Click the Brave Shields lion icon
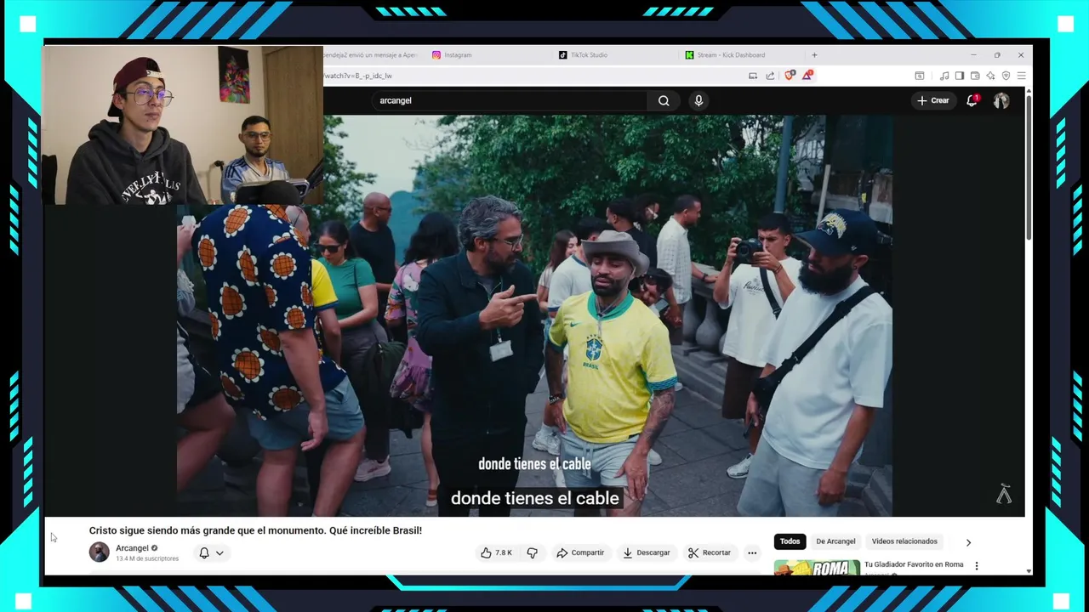 click(x=789, y=76)
